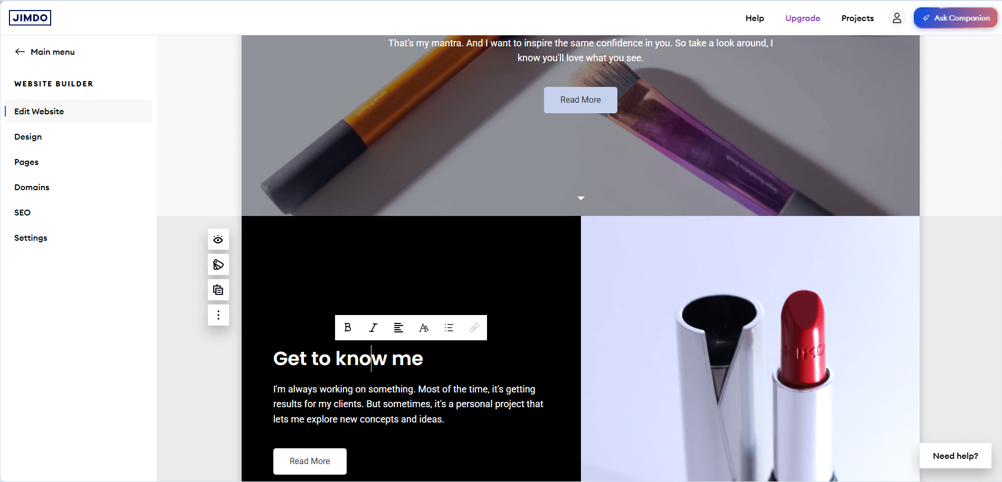Click the down arrow on hero image
Image resolution: width=1002 pixels, height=482 pixels.
[581, 198]
